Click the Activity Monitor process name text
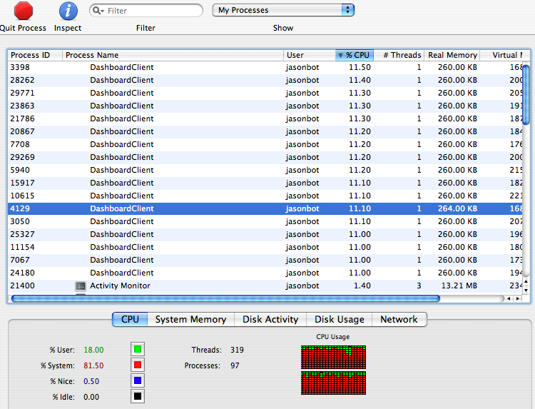 pos(120,286)
